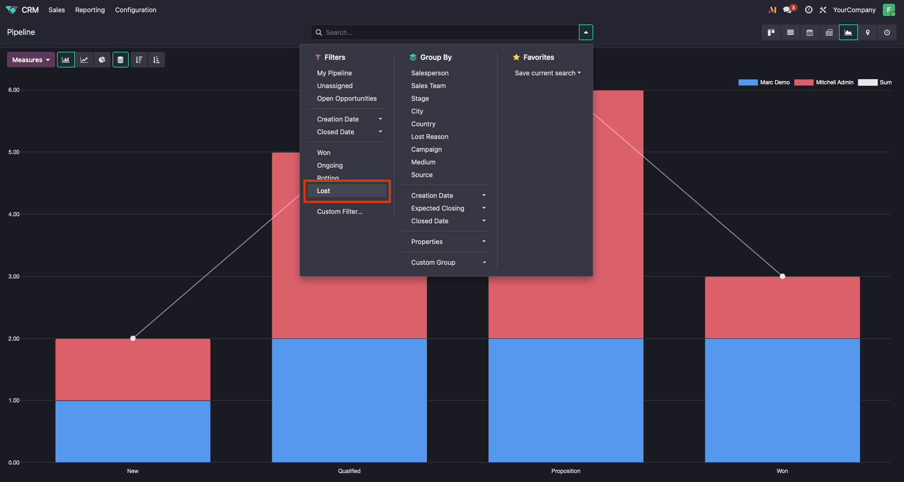Open the Configuration menu

[x=136, y=10]
